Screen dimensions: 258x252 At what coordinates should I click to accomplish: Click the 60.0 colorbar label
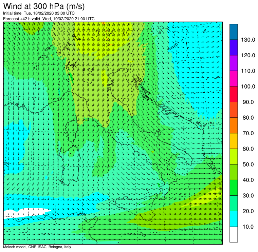(248, 149)
